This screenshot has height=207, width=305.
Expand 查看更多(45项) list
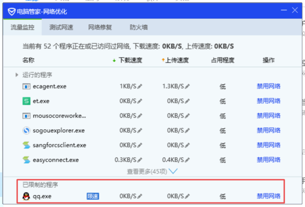click(152, 171)
